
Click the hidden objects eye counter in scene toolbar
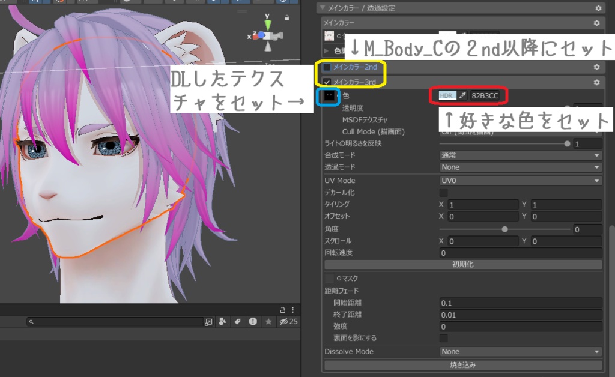[285, 322]
